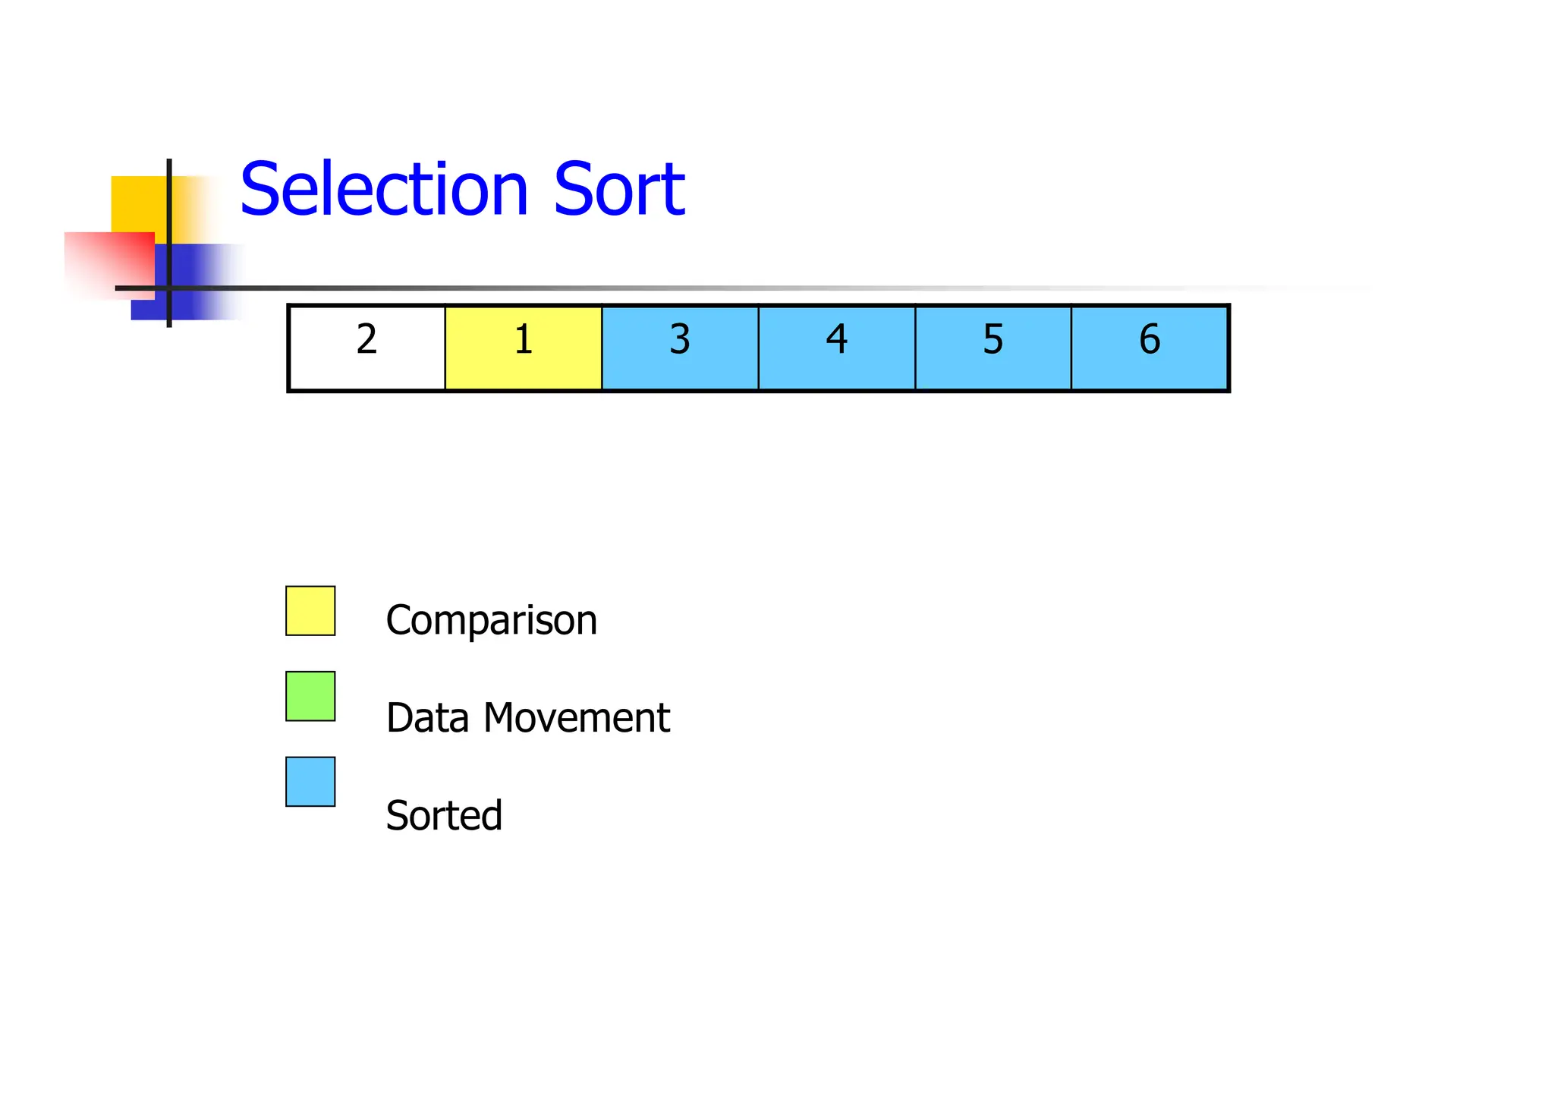1554x1099 pixels.
Task: Click the "Comparison" legend label
Action: click(x=491, y=620)
